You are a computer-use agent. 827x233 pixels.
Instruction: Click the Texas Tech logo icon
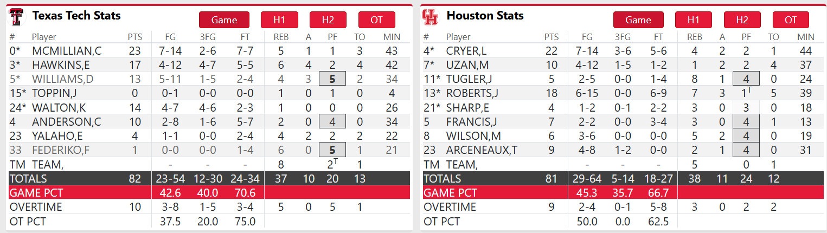point(17,17)
